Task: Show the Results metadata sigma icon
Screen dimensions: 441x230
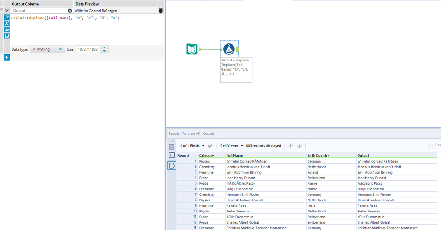Action: pos(171,155)
